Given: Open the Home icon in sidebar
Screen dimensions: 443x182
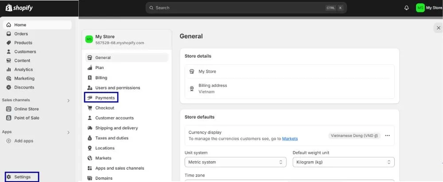Looking at the screenshot, I should click(x=9, y=25).
